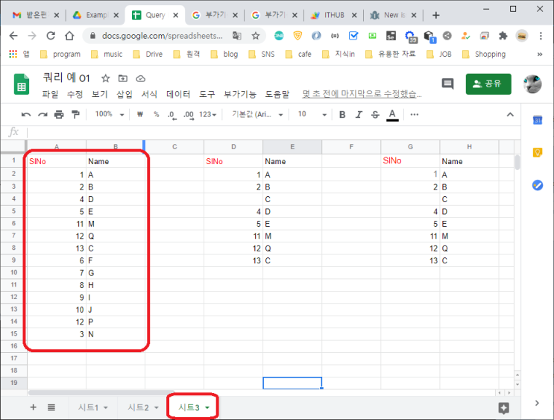Open a new browser tab
The height and width of the screenshot is (420, 554).
pyautogui.click(x=436, y=15)
